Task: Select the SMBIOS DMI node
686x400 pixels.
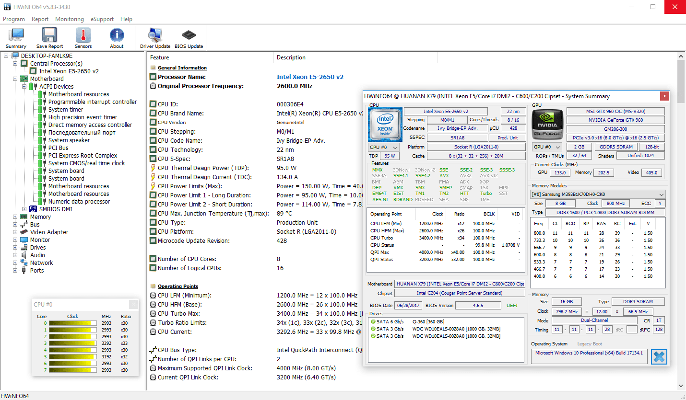Action: pyautogui.click(x=56, y=209)
